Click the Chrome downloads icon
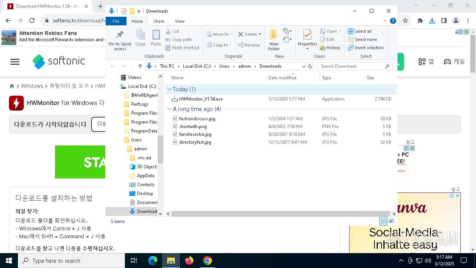Screen dimensions: 476x268 pos(432,21)
